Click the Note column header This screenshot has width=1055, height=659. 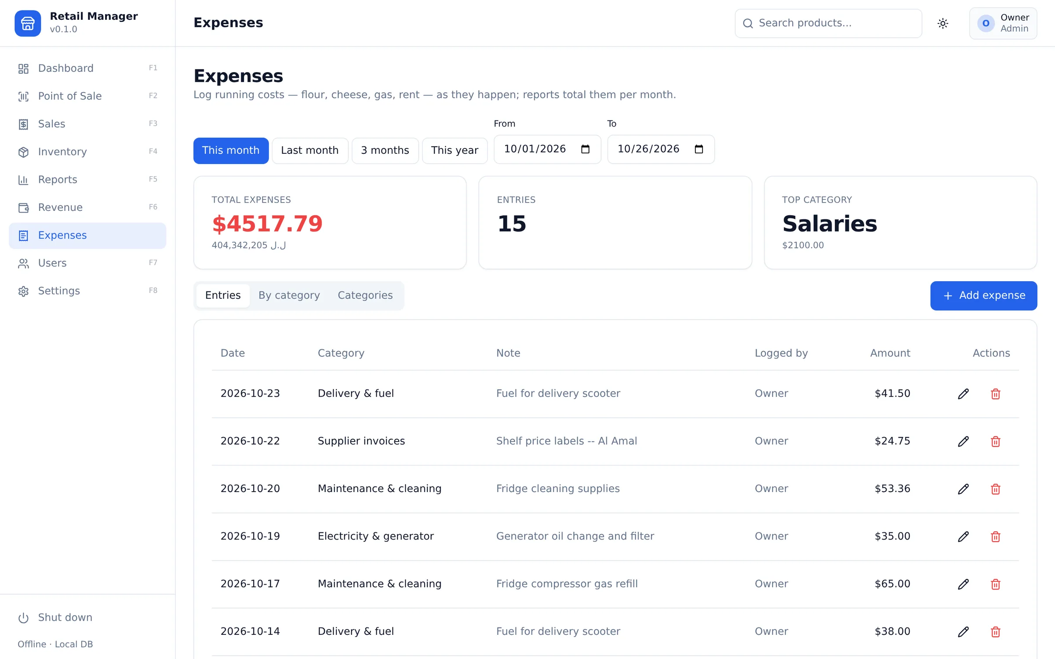(508, 353)
